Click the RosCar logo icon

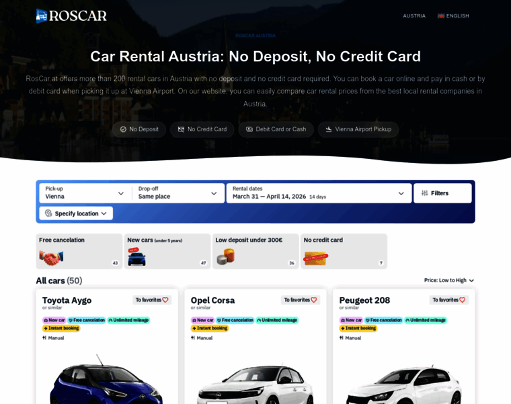[42, 15]
